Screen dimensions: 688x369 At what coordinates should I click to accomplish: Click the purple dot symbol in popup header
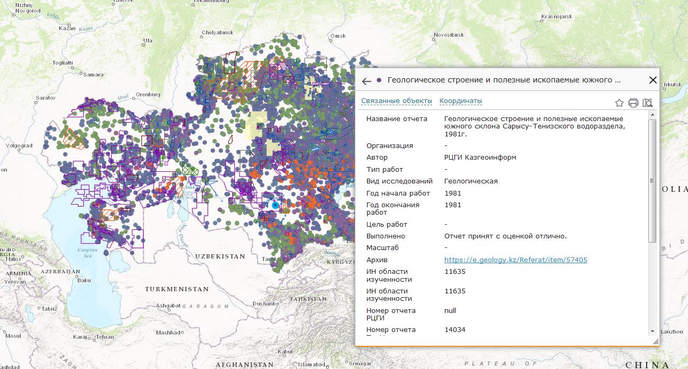(x=379, y=80)
